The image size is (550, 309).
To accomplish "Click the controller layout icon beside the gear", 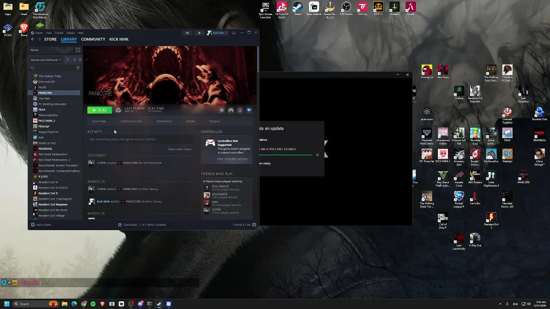I will tap(231, 110).
